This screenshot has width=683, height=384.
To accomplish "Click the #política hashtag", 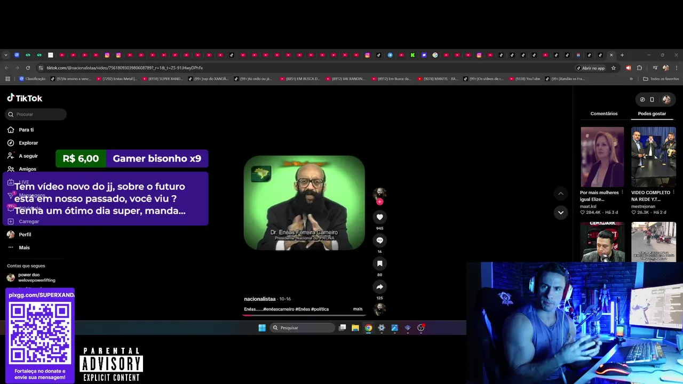I will (x=320, y=309).
